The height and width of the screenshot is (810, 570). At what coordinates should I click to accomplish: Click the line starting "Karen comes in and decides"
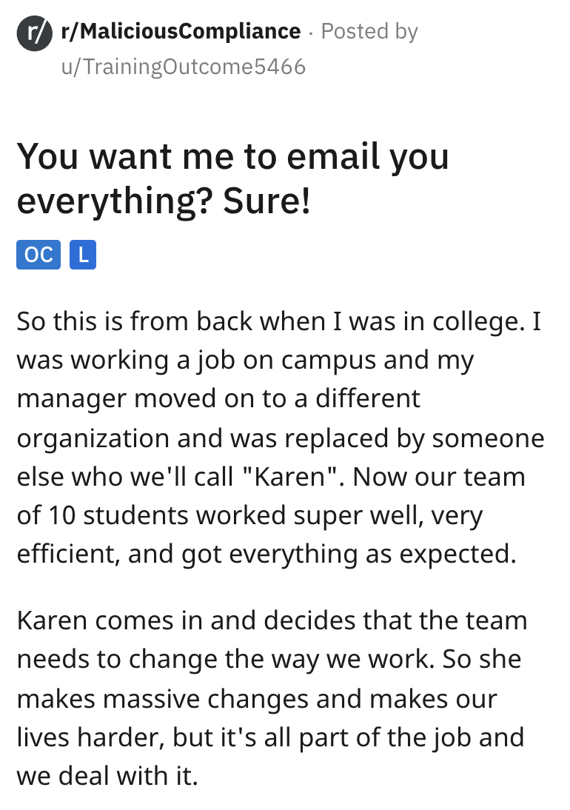pos(271,620)
